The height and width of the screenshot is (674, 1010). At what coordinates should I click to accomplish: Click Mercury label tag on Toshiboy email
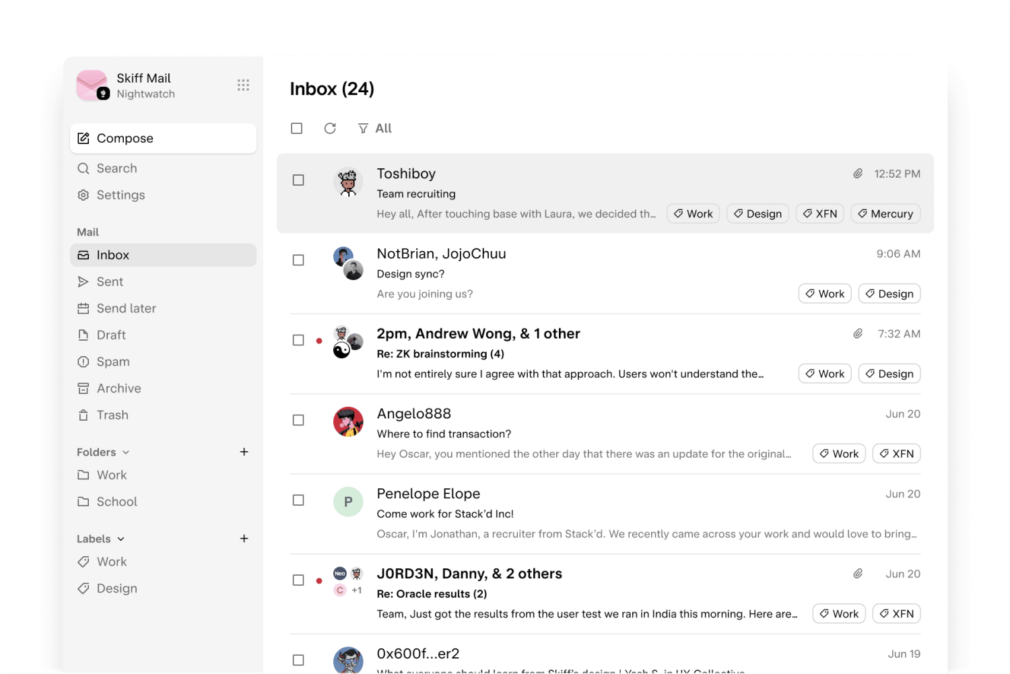(885, 214)
